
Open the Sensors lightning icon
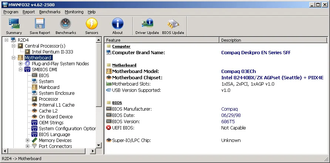pos(91,24)
